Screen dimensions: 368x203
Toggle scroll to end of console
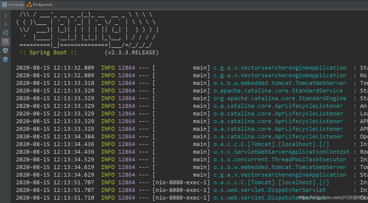click(5, 42)
